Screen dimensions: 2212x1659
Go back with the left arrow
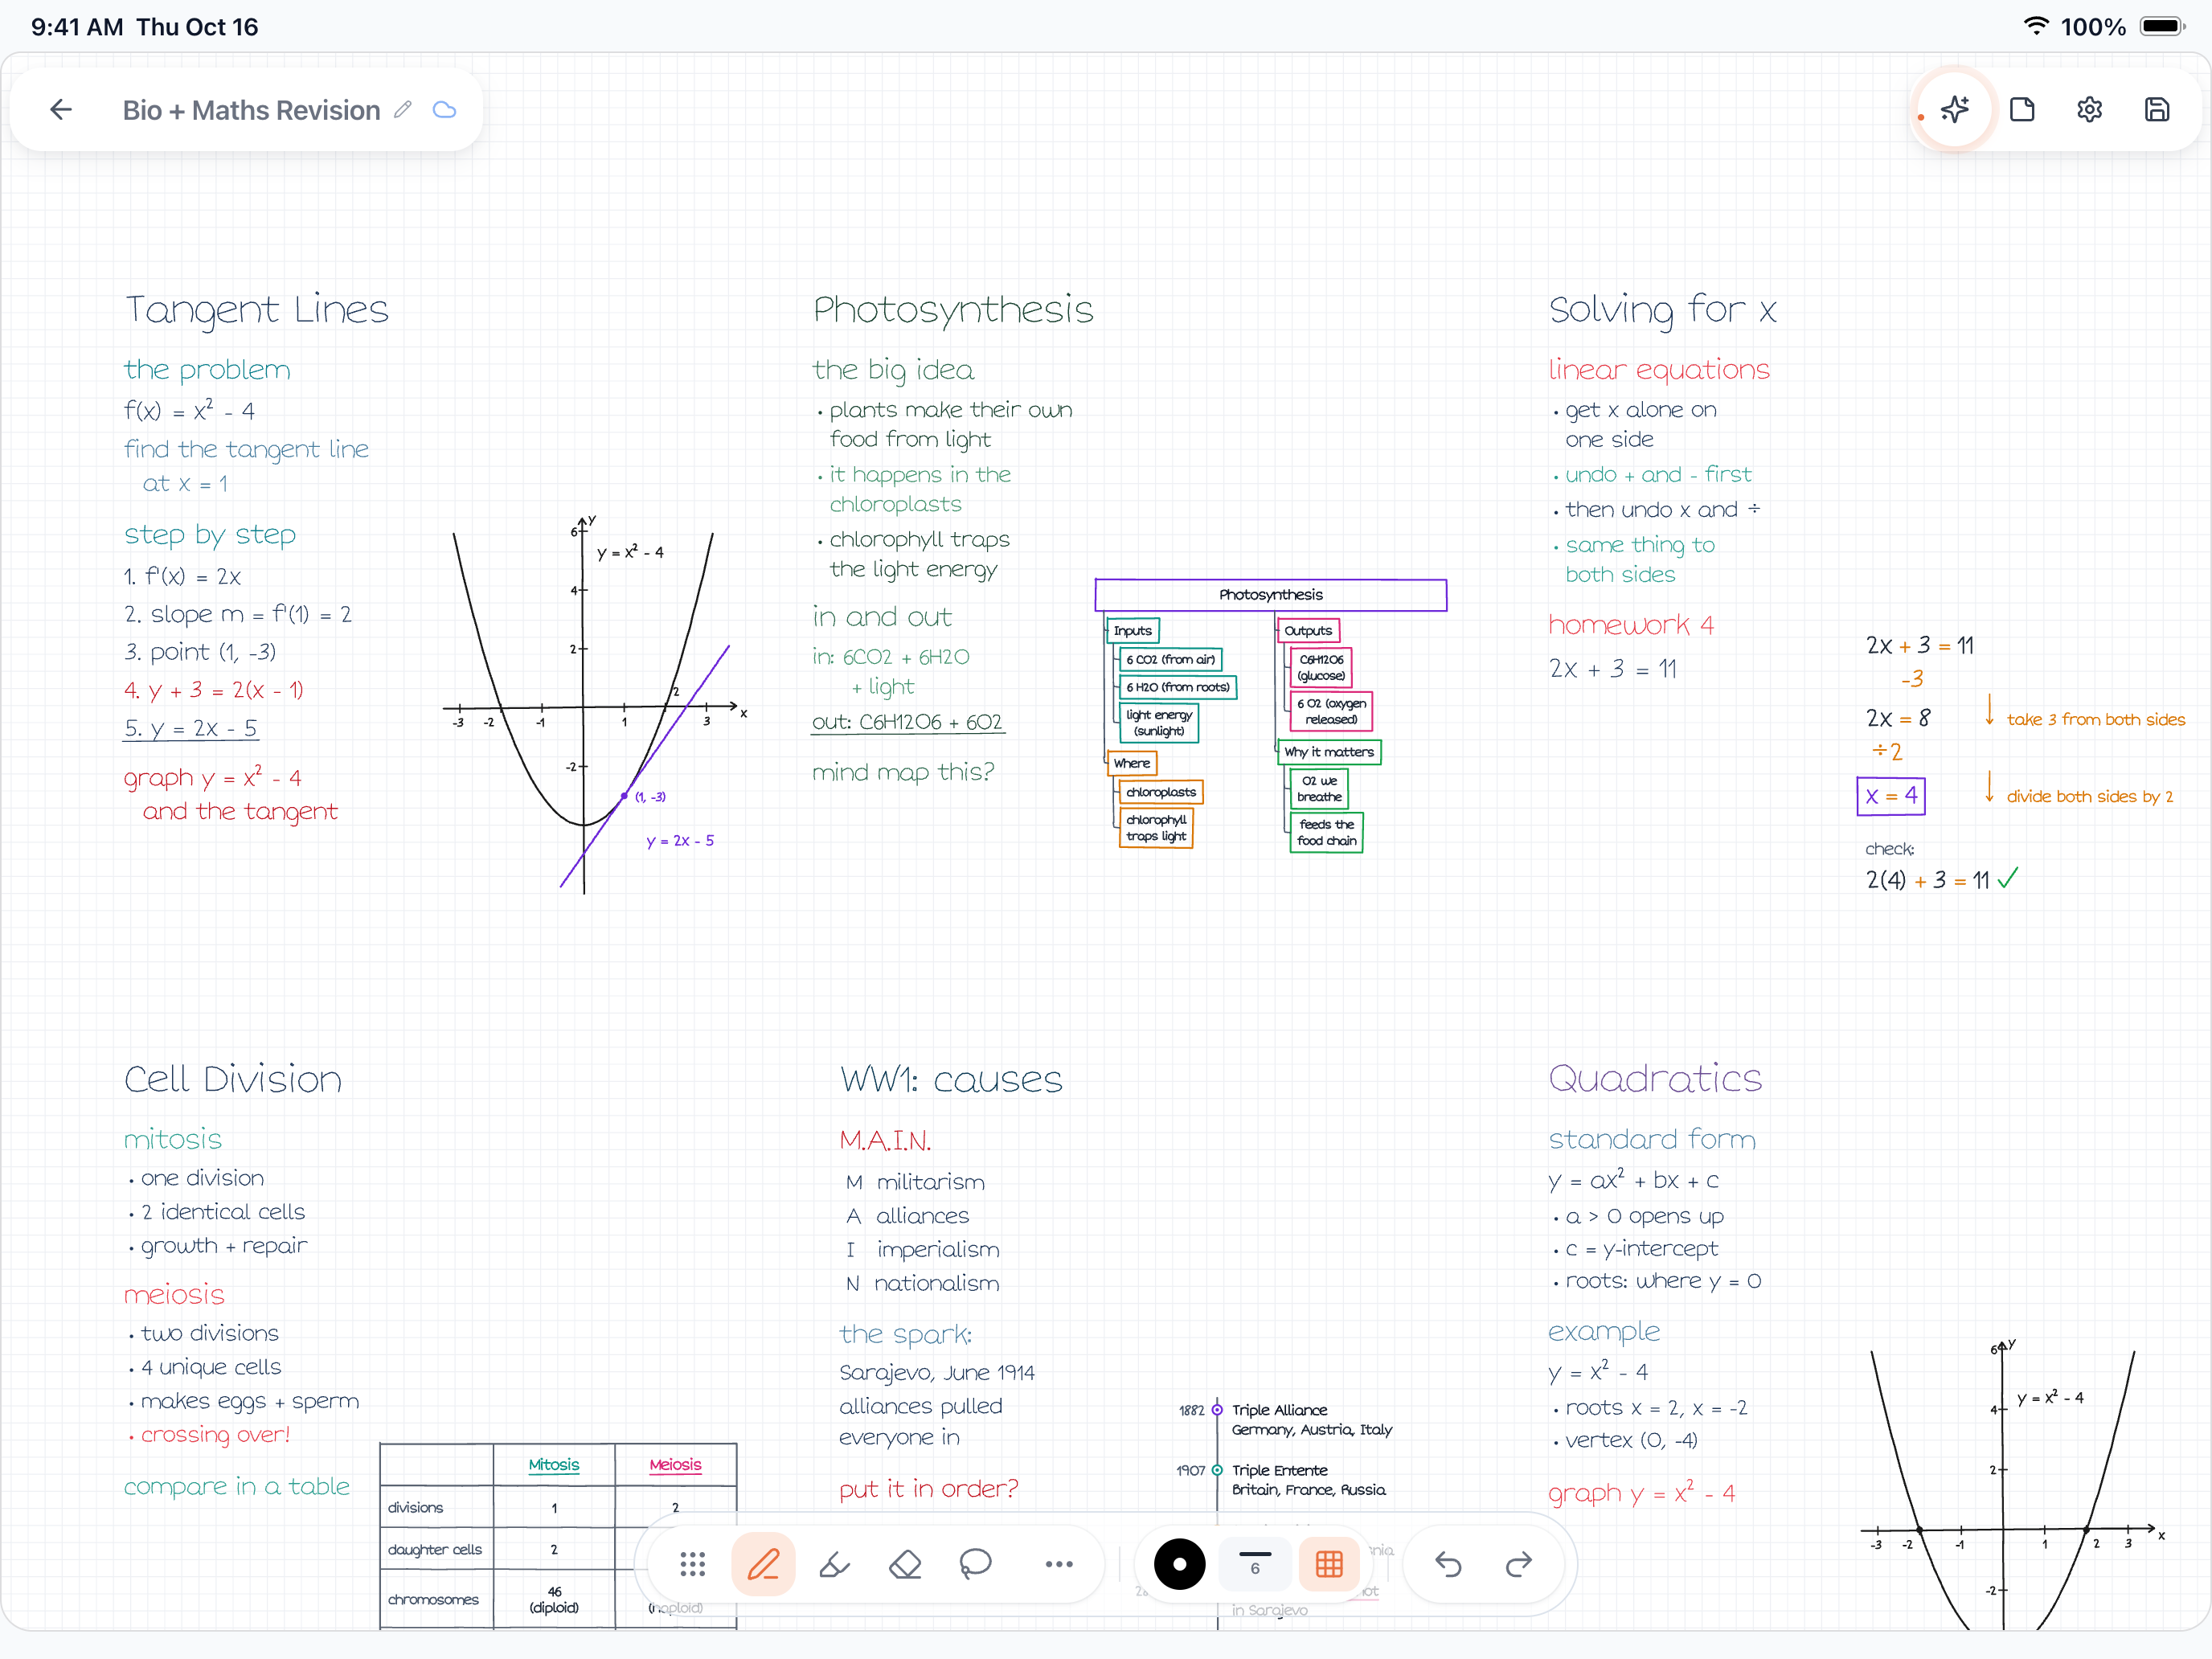tap(61, 110)
